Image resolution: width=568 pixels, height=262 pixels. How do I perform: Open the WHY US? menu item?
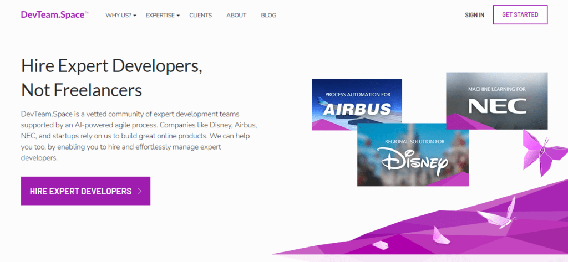119,15
